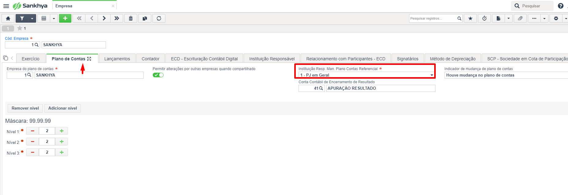Click the Adicionar nível button
568x195 pixels.
coord(62,108)
